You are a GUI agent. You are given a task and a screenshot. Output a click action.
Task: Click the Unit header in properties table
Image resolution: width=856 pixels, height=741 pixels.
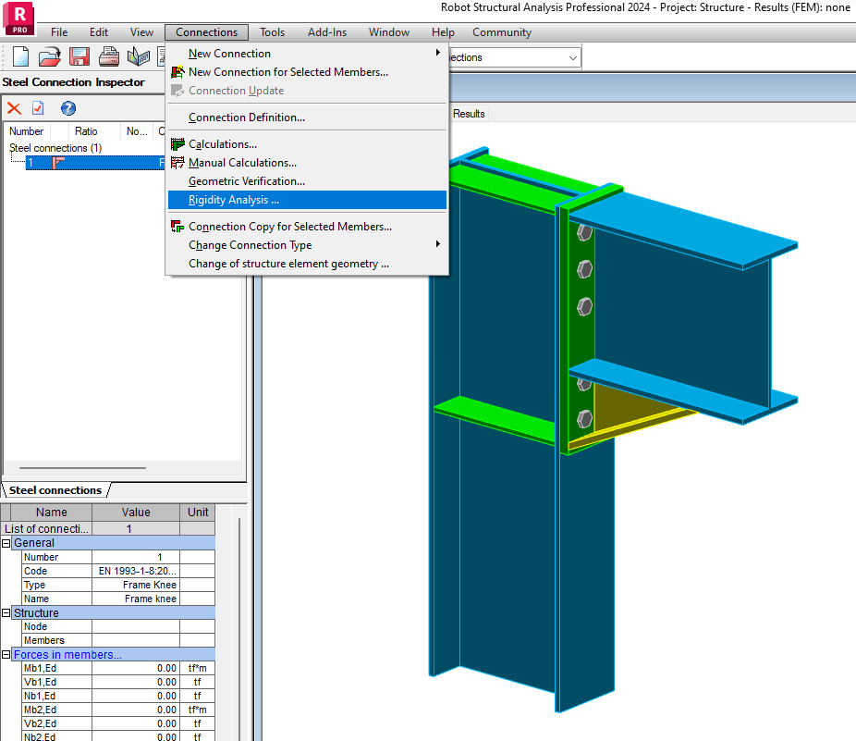(x=198, y=512)
